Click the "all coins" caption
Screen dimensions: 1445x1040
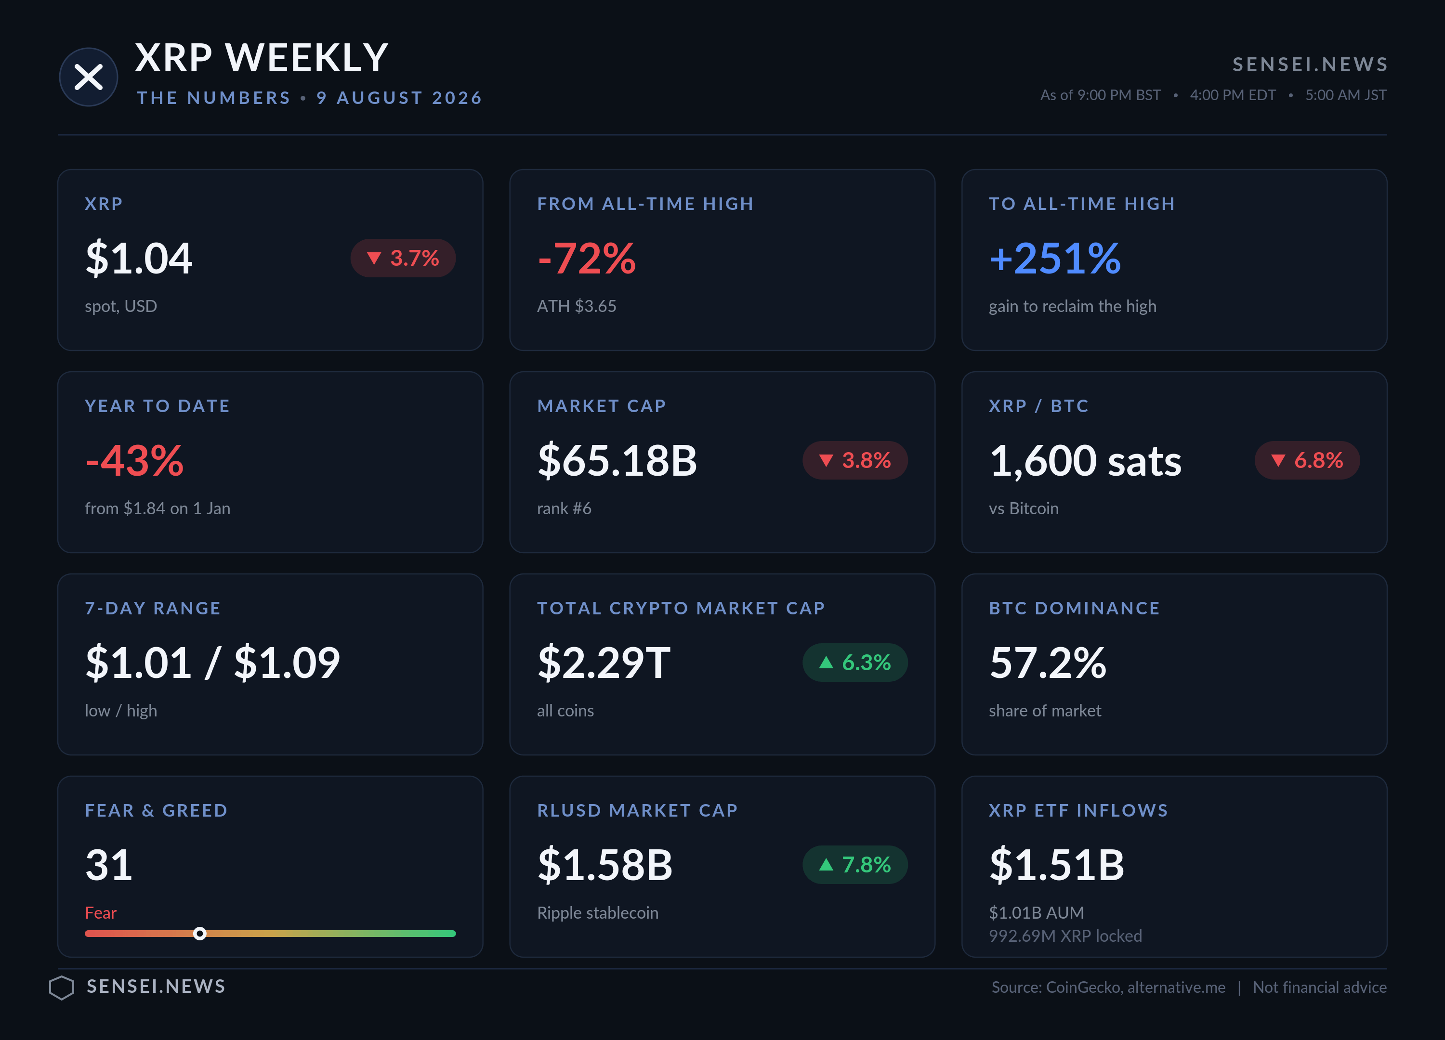565,711
